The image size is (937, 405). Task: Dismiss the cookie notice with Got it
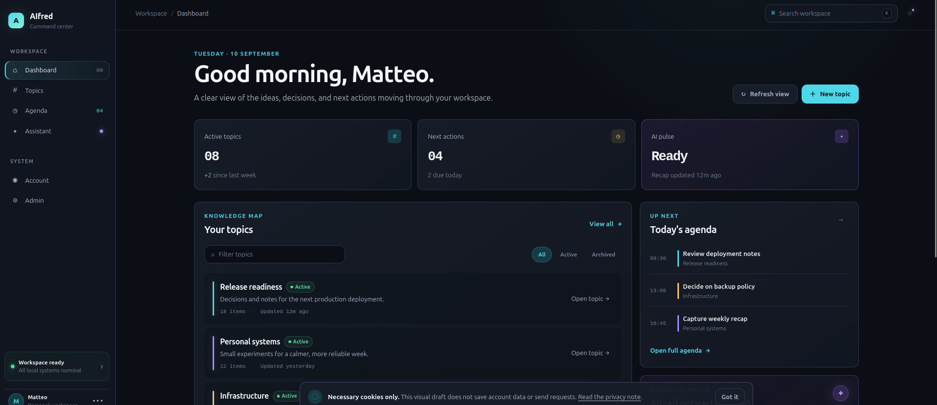point(730,397)
